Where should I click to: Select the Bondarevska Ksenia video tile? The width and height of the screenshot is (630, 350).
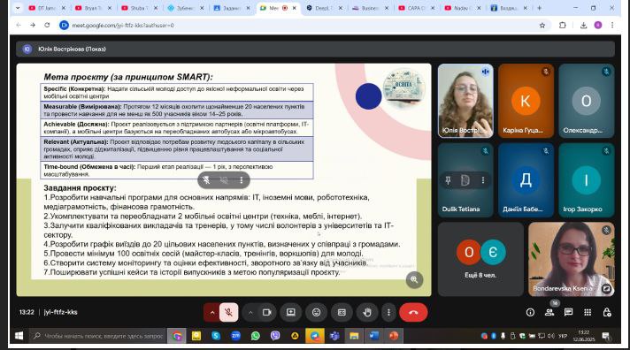572,259
